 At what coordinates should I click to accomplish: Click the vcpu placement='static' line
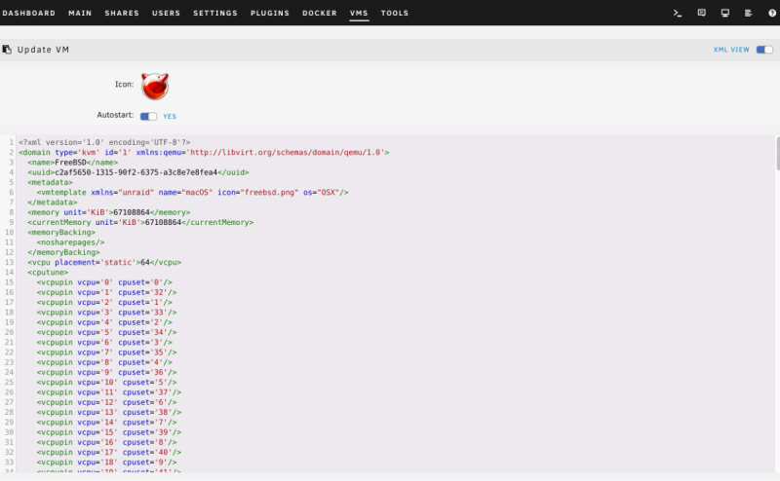point(104,262)
